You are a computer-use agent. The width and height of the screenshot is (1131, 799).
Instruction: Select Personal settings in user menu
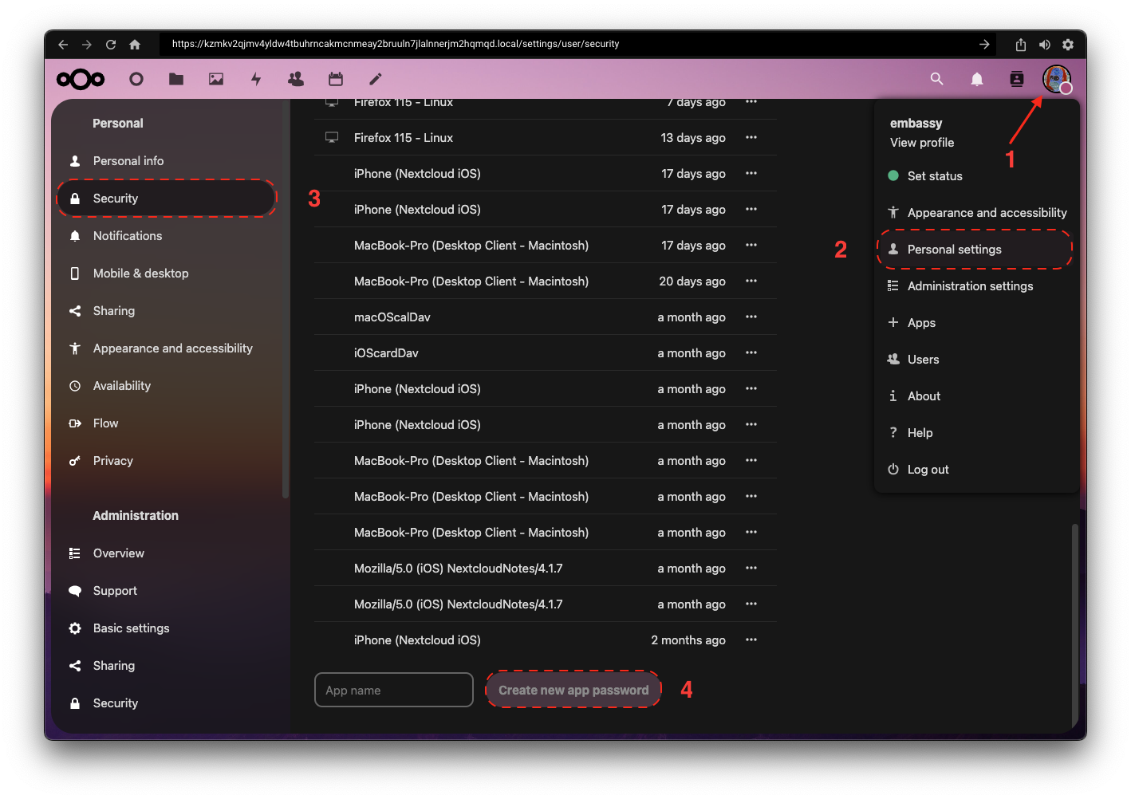954,250
